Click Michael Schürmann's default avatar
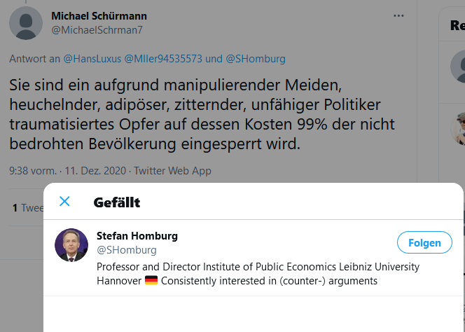Screen dimensions: 465x332 point(26,23)
